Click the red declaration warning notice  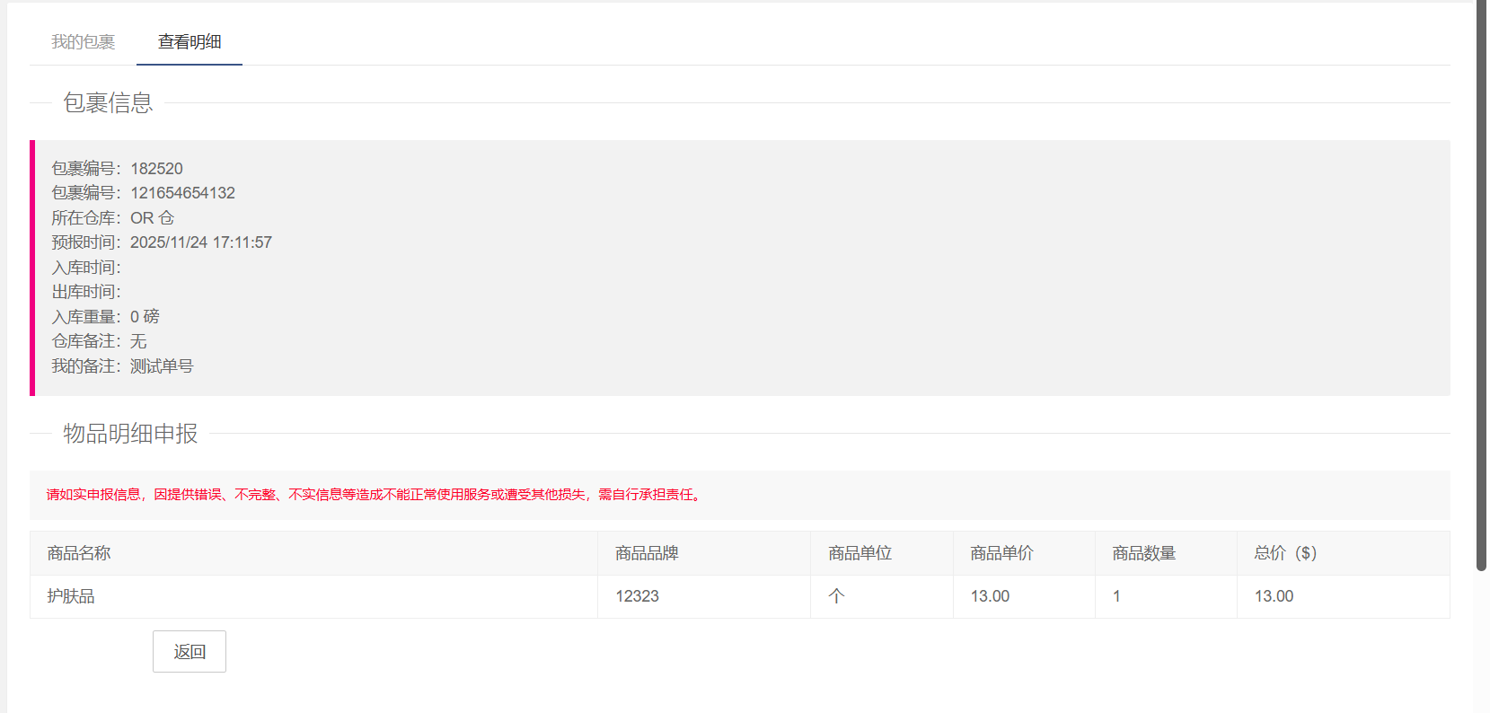point(375,495)
